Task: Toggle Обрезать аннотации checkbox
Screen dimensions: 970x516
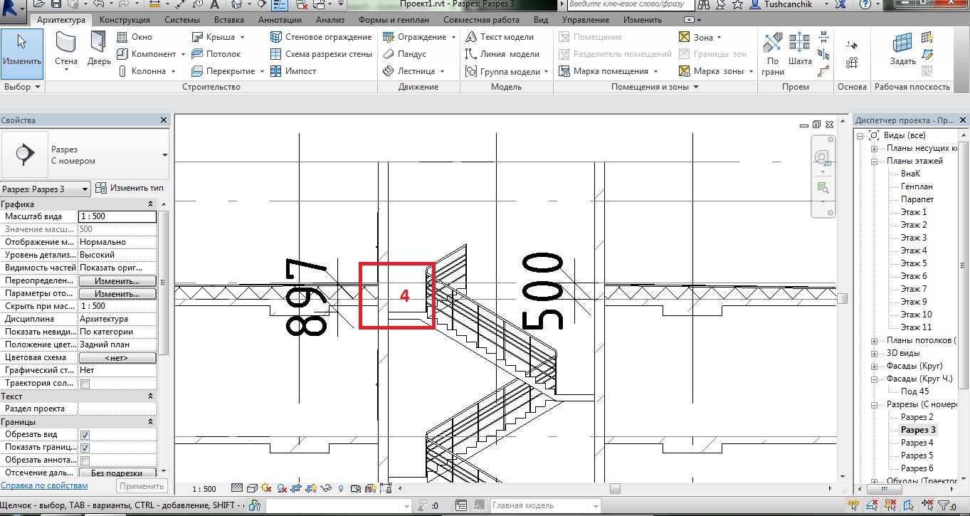Action: pos(85,460)
